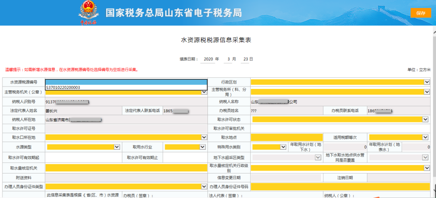
Task: Click the national tax emblem logo
Action: coord(88,12)
